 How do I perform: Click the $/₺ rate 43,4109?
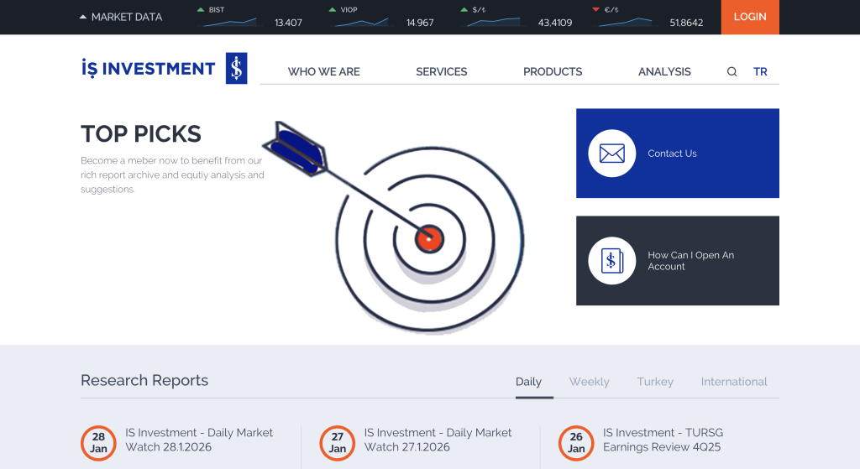(x=555, y=23)
